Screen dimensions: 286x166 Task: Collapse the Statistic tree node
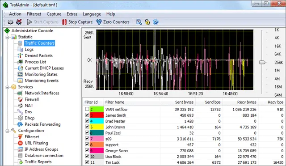(x=7, y=37)
